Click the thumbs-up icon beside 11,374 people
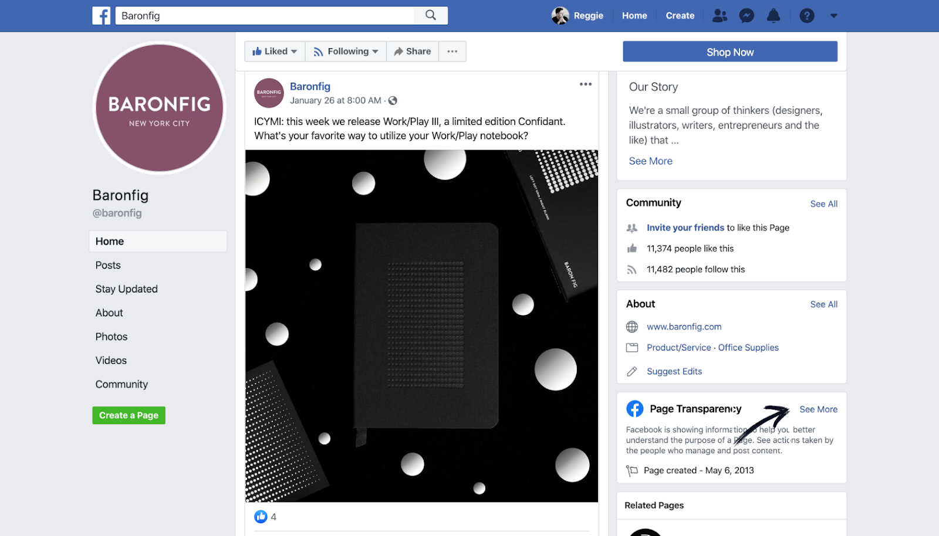 point(632,249)
